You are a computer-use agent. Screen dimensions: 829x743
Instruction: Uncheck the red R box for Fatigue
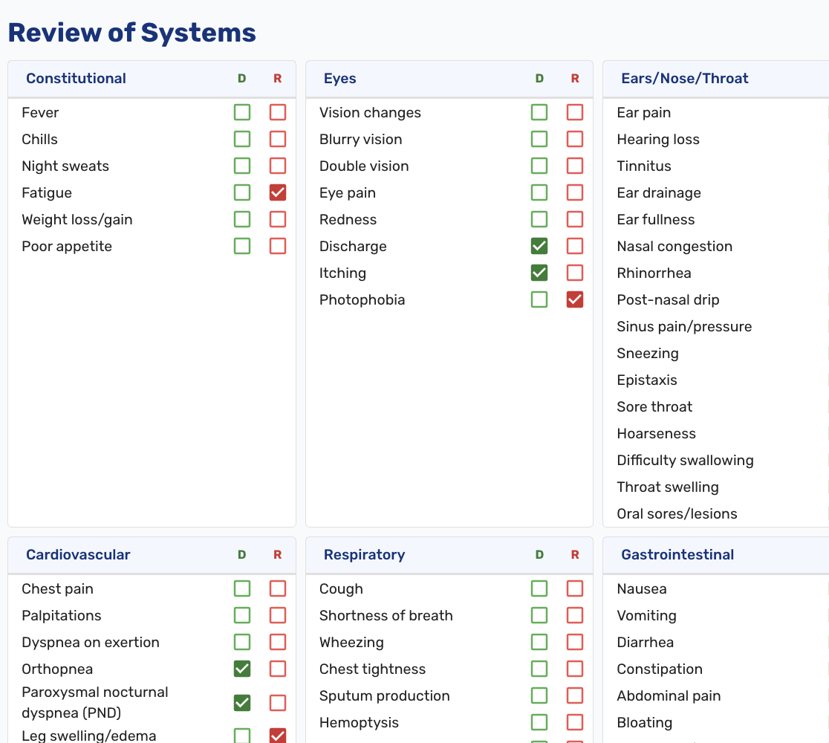click(278, 192)
